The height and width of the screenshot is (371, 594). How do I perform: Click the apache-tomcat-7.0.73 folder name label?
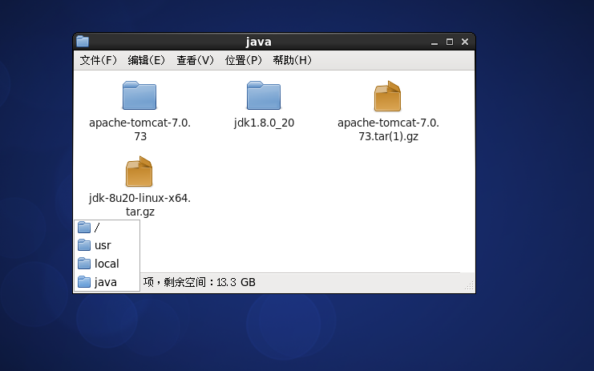pyautogui.click(x=140, y=130)
